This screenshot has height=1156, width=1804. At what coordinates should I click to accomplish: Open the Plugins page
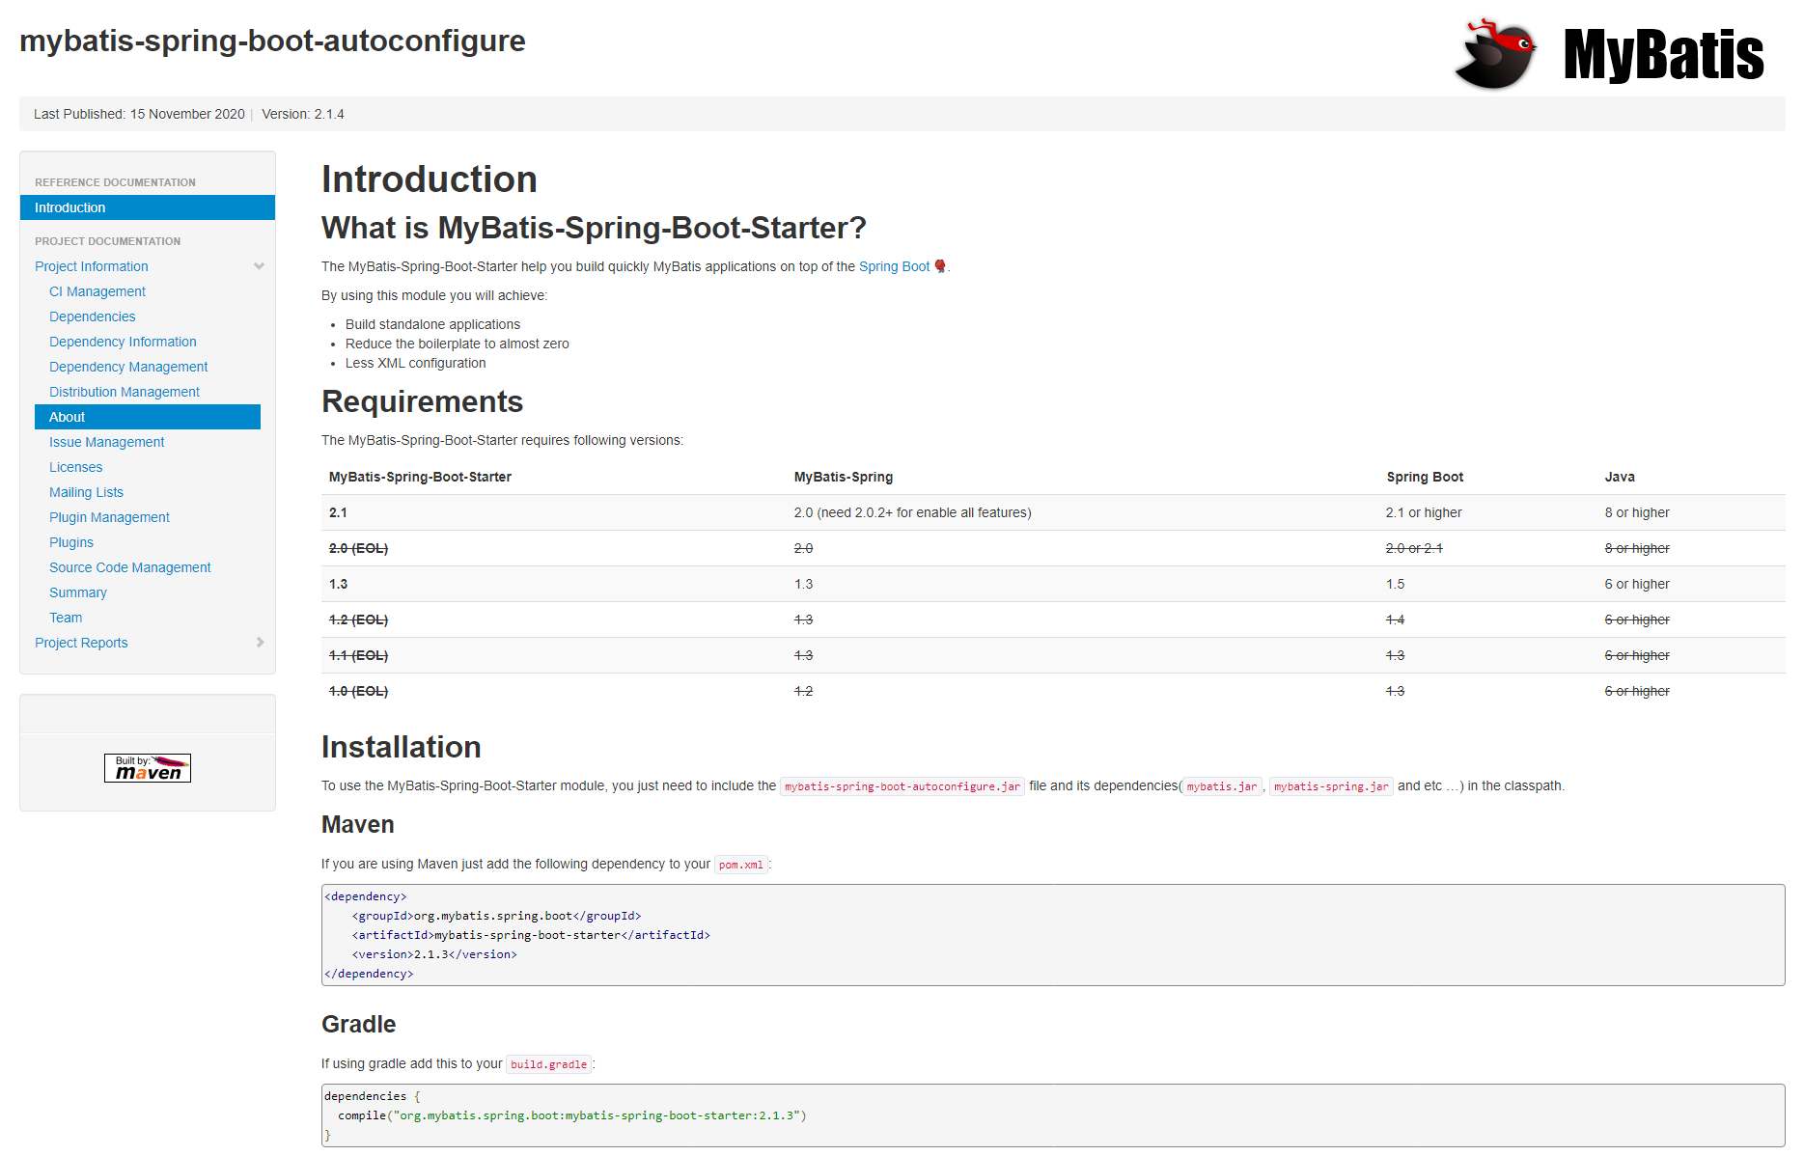[71, 542]
